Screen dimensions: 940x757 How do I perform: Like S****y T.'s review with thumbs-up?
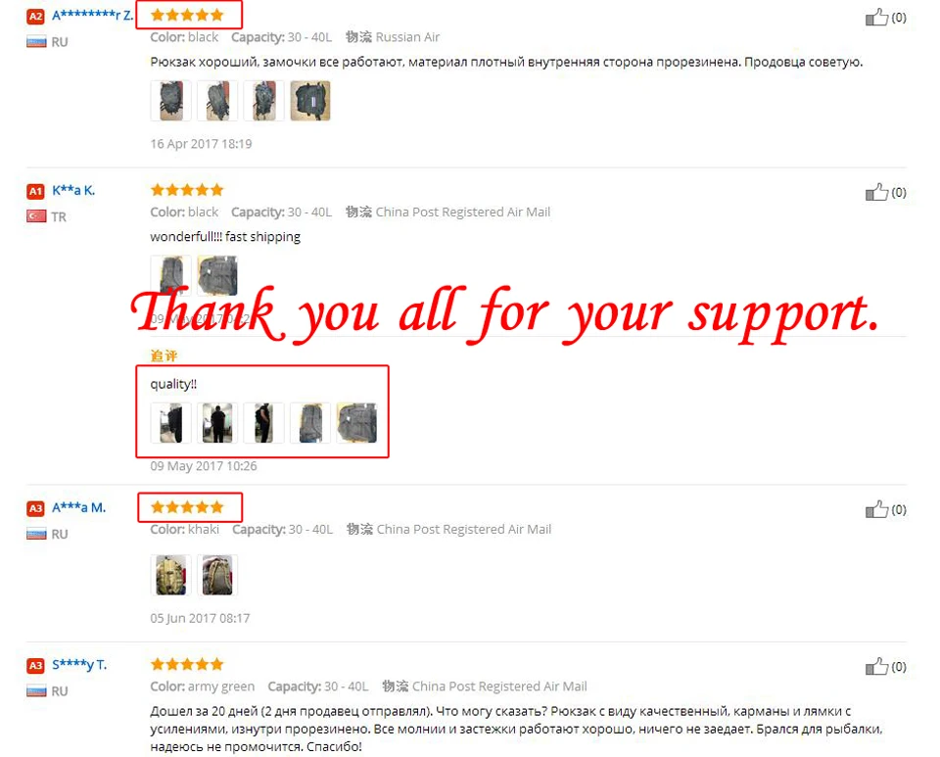pyautogui.click(x=875, y=666)
